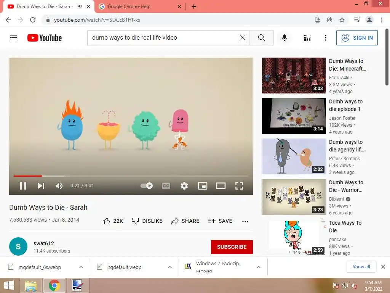Viewport: 390px width, 293px height.
Task: Bookmark this tab with star
Action: [x=342, y=20]
